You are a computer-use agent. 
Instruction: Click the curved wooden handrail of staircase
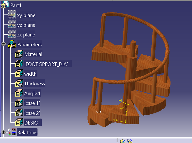[x=167, y=49]
